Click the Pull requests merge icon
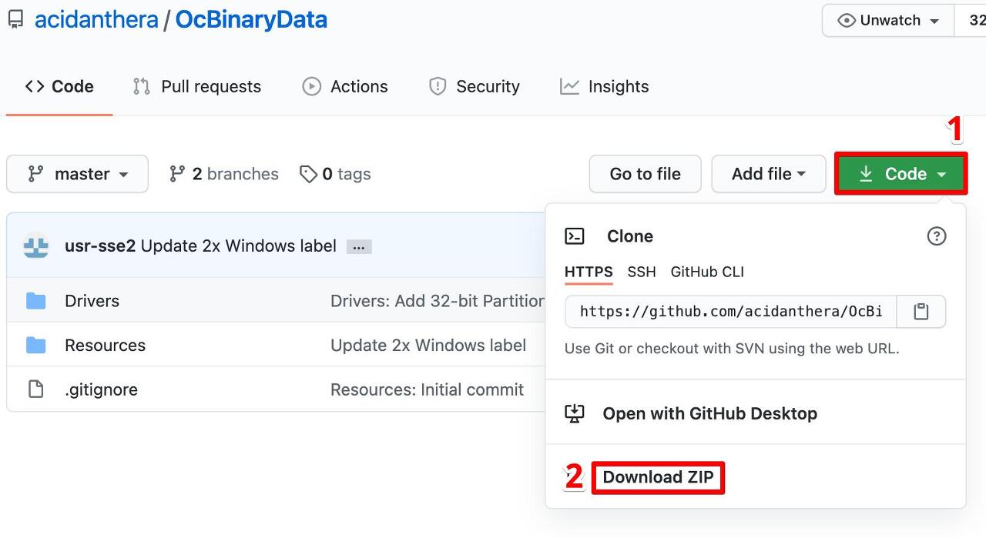The height and width of the screenshot is (538, 986). pos(142,86)
